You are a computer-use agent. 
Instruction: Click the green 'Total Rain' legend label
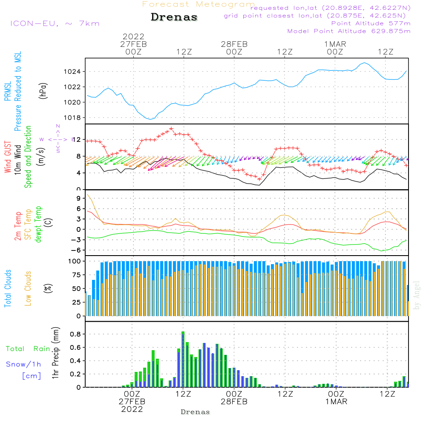[28, 349]
